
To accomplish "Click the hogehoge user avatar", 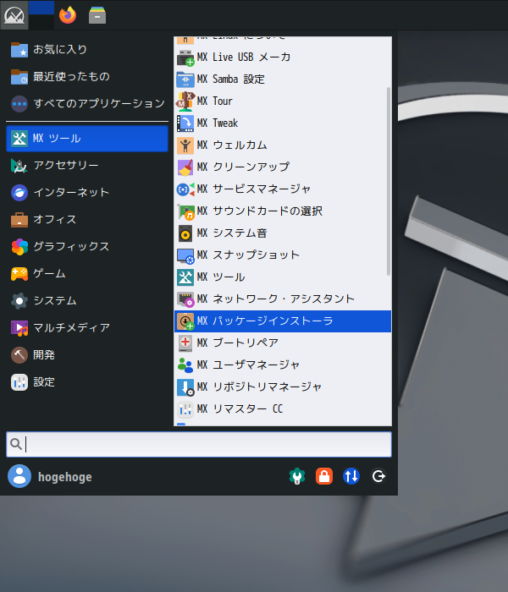I will [19, 476].
